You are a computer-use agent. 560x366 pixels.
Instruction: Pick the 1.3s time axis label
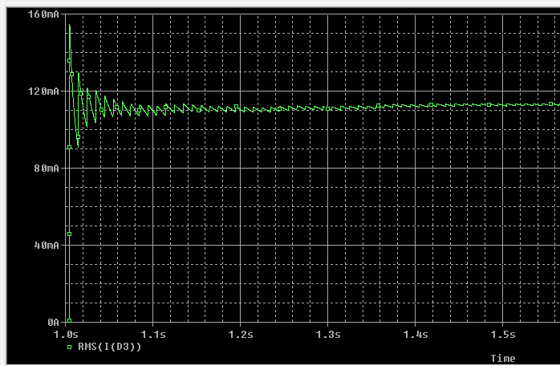tap(327, 333)
